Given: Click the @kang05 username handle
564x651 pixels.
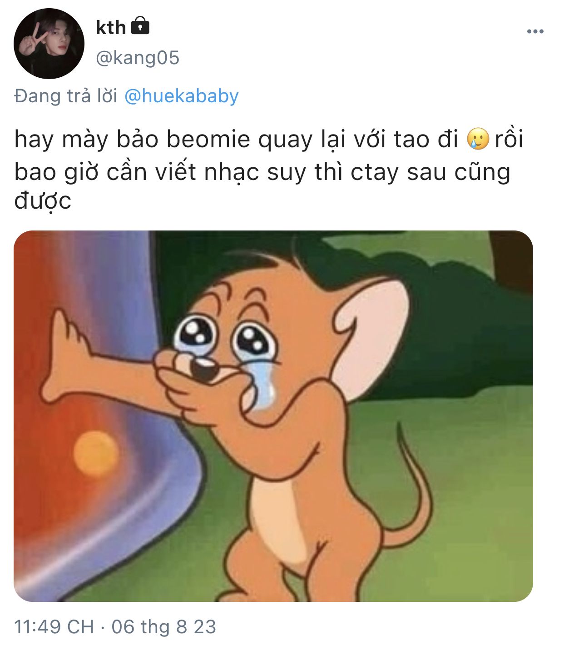Looking at the screenshot, I should click(x=138, y=58).
